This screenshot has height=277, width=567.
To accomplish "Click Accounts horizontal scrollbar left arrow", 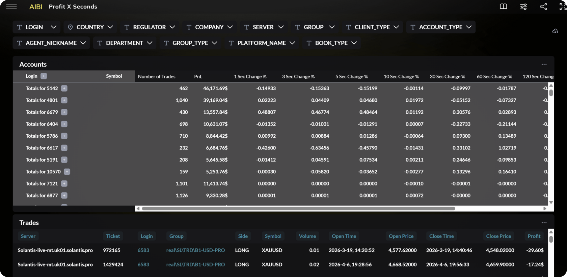I will point(138,209).
